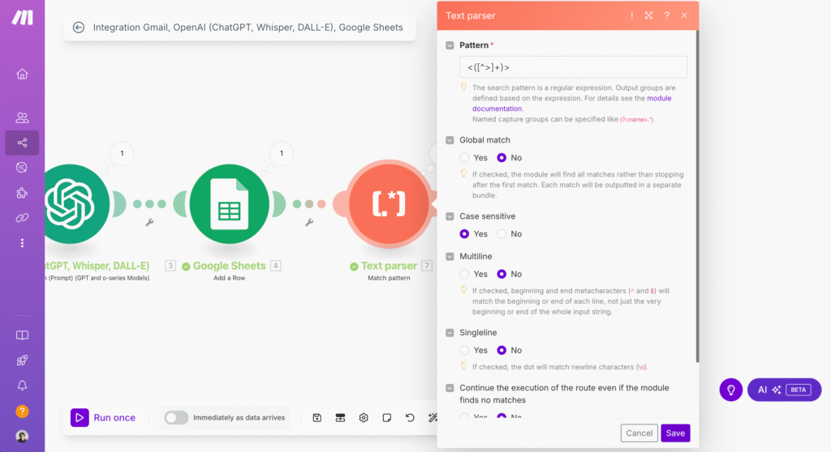
Task: Click the Save scenario disk icon
Action: pos(317,418)
